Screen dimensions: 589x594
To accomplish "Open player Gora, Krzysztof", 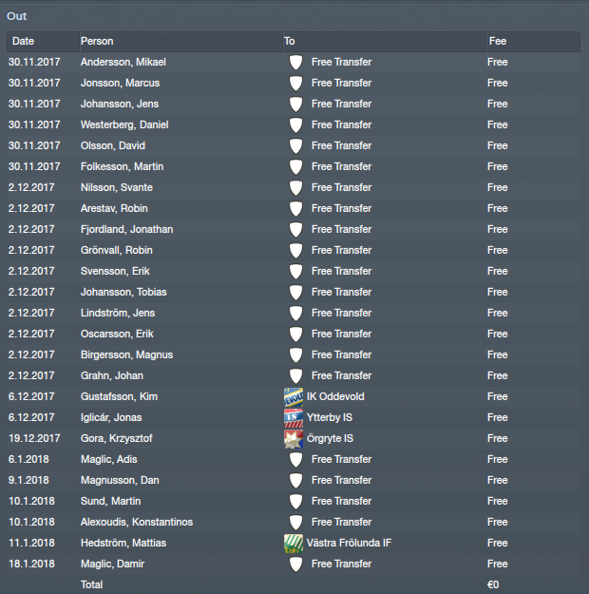I will coord(116,438).
